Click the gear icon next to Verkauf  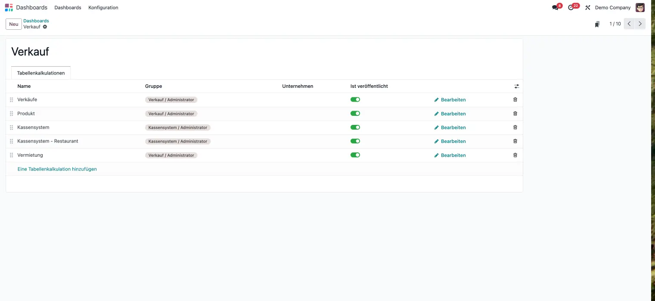tap(45, 27)
